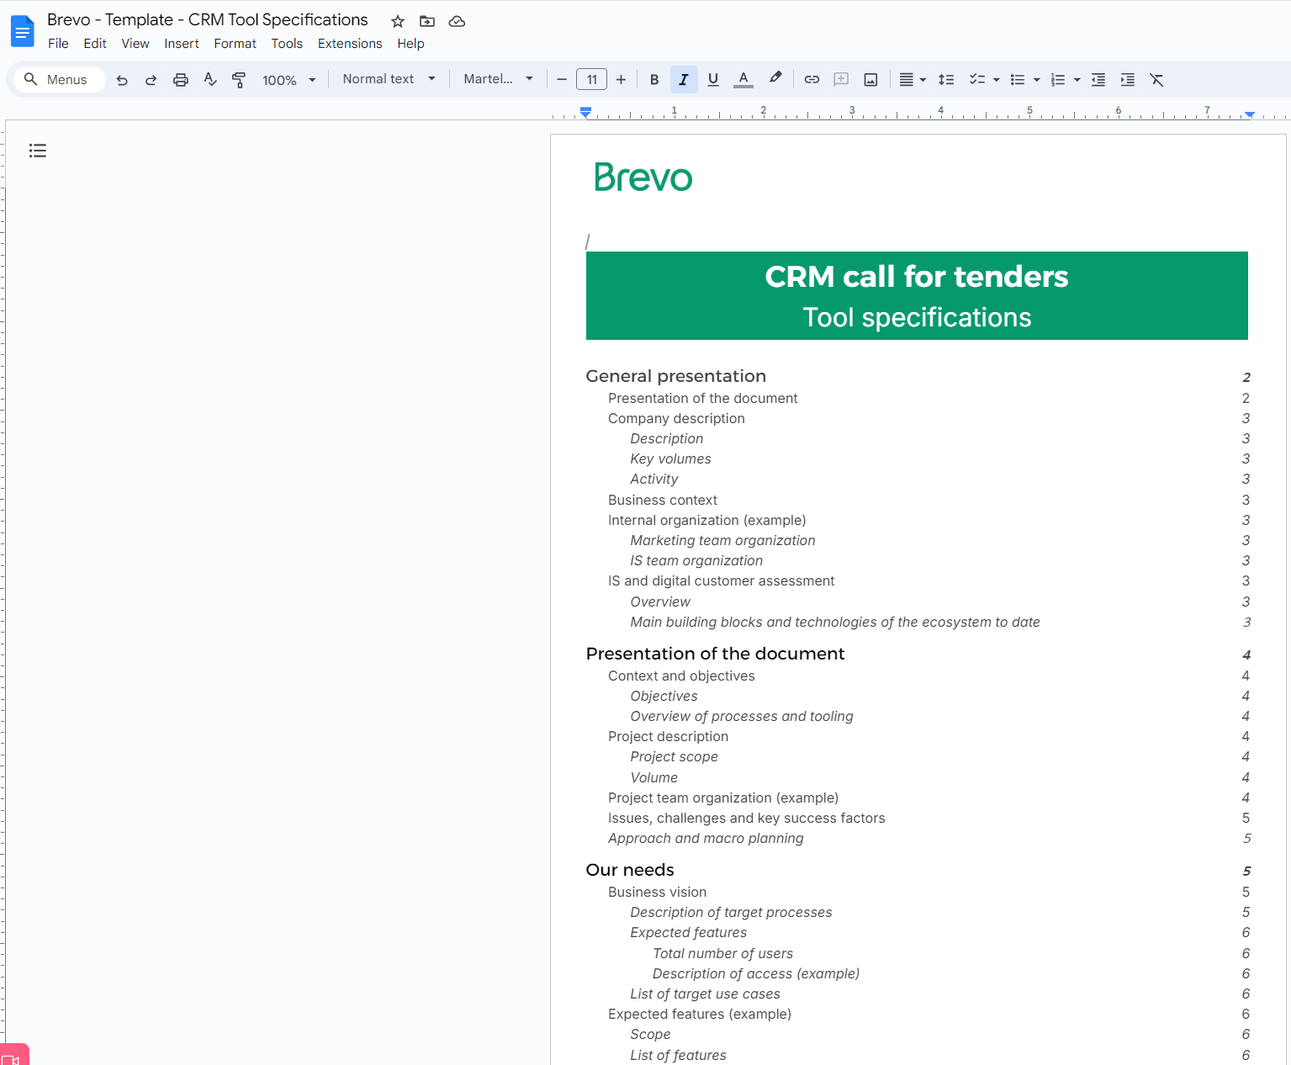Undo the last action
This screenshot has width=1291, height=1065.
pos(122,80)
